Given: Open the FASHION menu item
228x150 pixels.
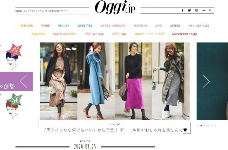Looking at the screenshot, I should (27, 26).
